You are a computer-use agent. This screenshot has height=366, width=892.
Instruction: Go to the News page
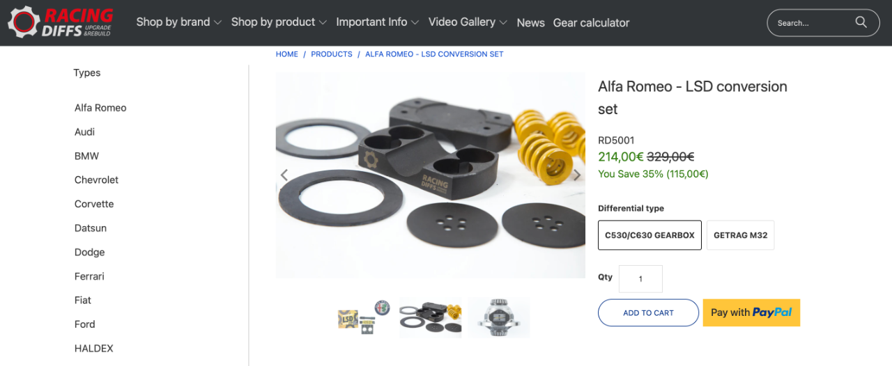530,23
